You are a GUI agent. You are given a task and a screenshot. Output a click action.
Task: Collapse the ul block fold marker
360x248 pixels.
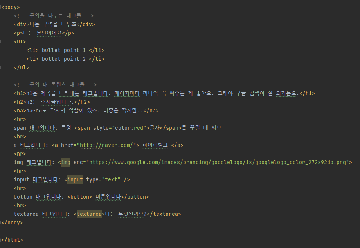(x=0, y=42)
